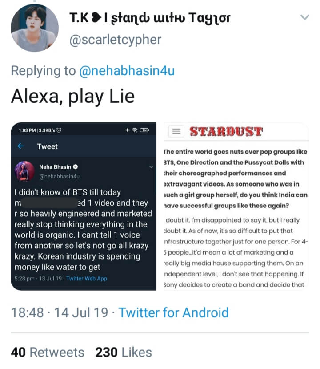Screen dimensions: 320x369
Task: View the 40 Retweets list
Action: click(x=47, y=353)
